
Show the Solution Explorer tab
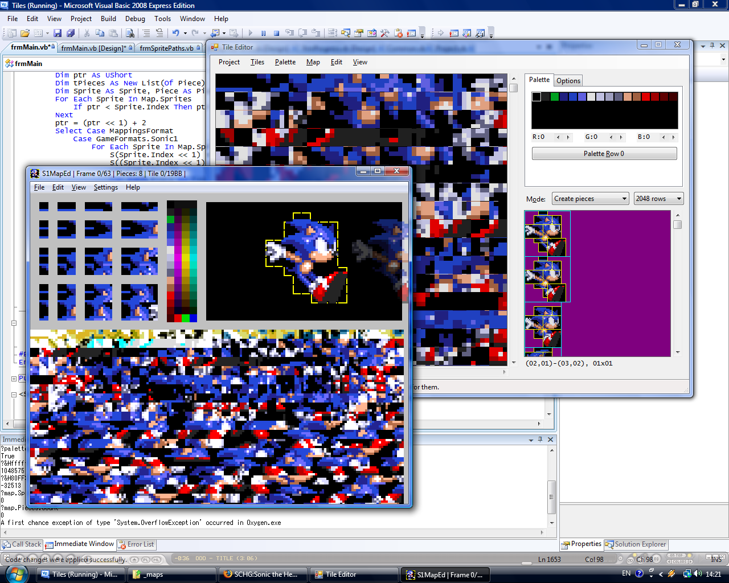(636, 544)
